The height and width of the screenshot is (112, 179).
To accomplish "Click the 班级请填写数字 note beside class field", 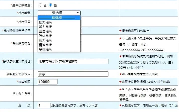I will (75, 105).
